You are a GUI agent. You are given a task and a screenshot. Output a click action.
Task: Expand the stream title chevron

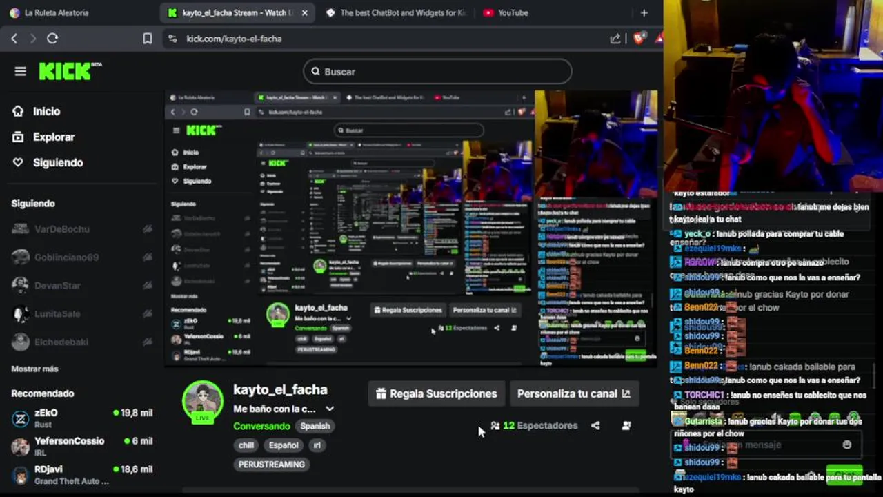[x=330, y=409]
